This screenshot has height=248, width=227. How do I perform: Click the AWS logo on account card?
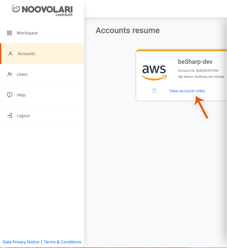click(154, 72)
